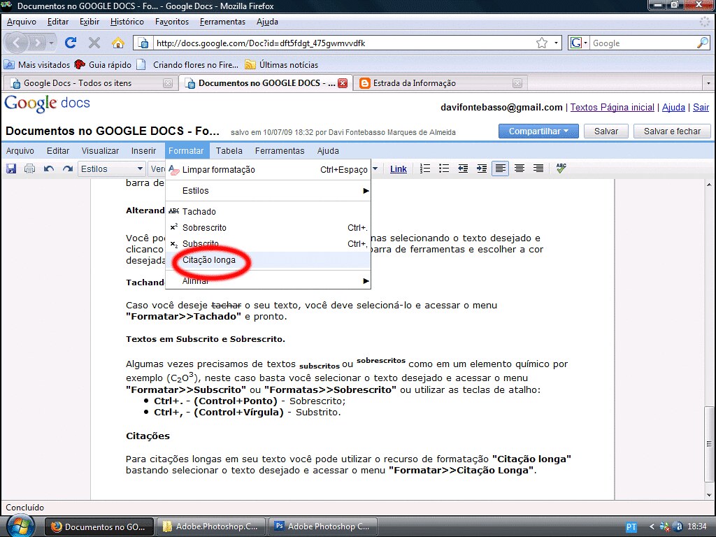Image resolution: width=716 pixels, height=537 pixels.
Task: Align text right
Action: click(538, 169)
